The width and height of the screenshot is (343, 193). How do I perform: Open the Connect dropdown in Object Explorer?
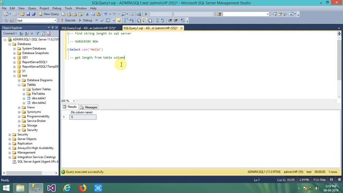click(10, 33)
